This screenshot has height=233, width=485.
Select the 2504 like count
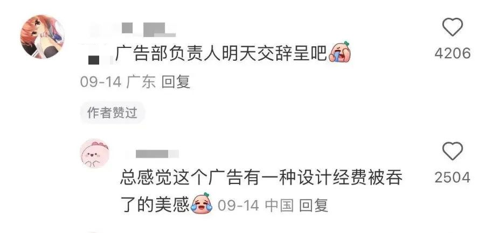[x=453, y=178]
